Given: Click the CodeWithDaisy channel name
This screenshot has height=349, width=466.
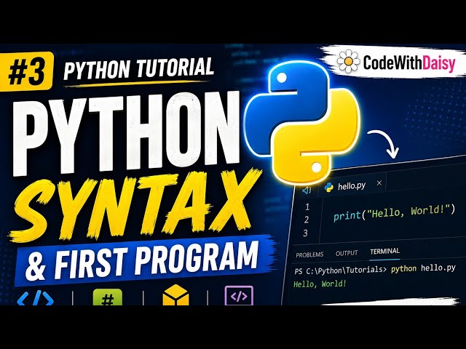Looking at the screenshot, I should pos(409,63).
